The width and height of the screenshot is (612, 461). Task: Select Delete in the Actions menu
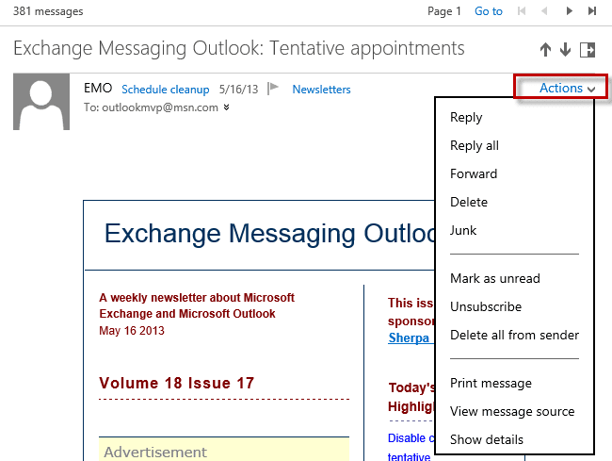(469, 202)
